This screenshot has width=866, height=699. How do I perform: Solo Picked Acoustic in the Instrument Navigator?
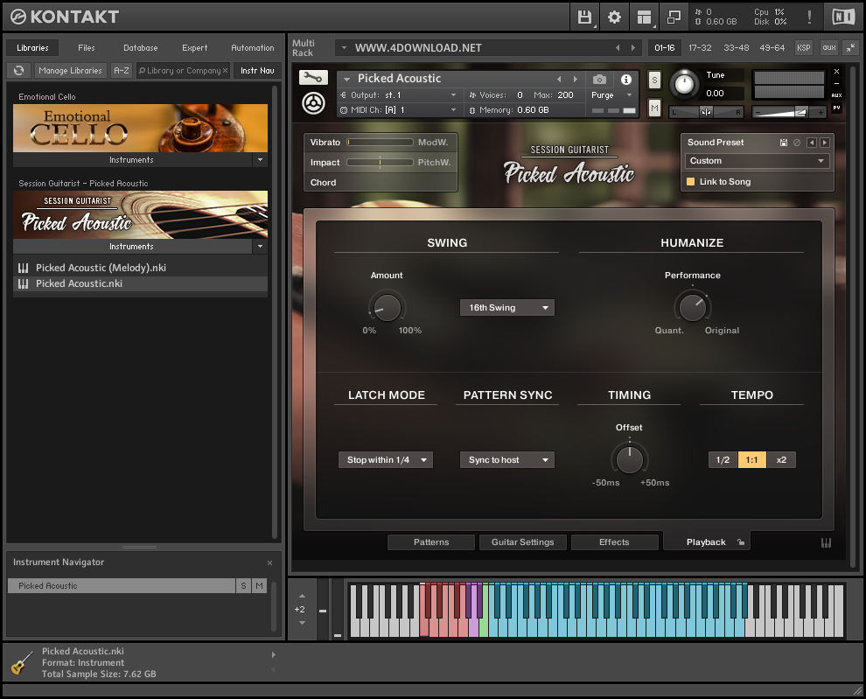tap(243, 586)
